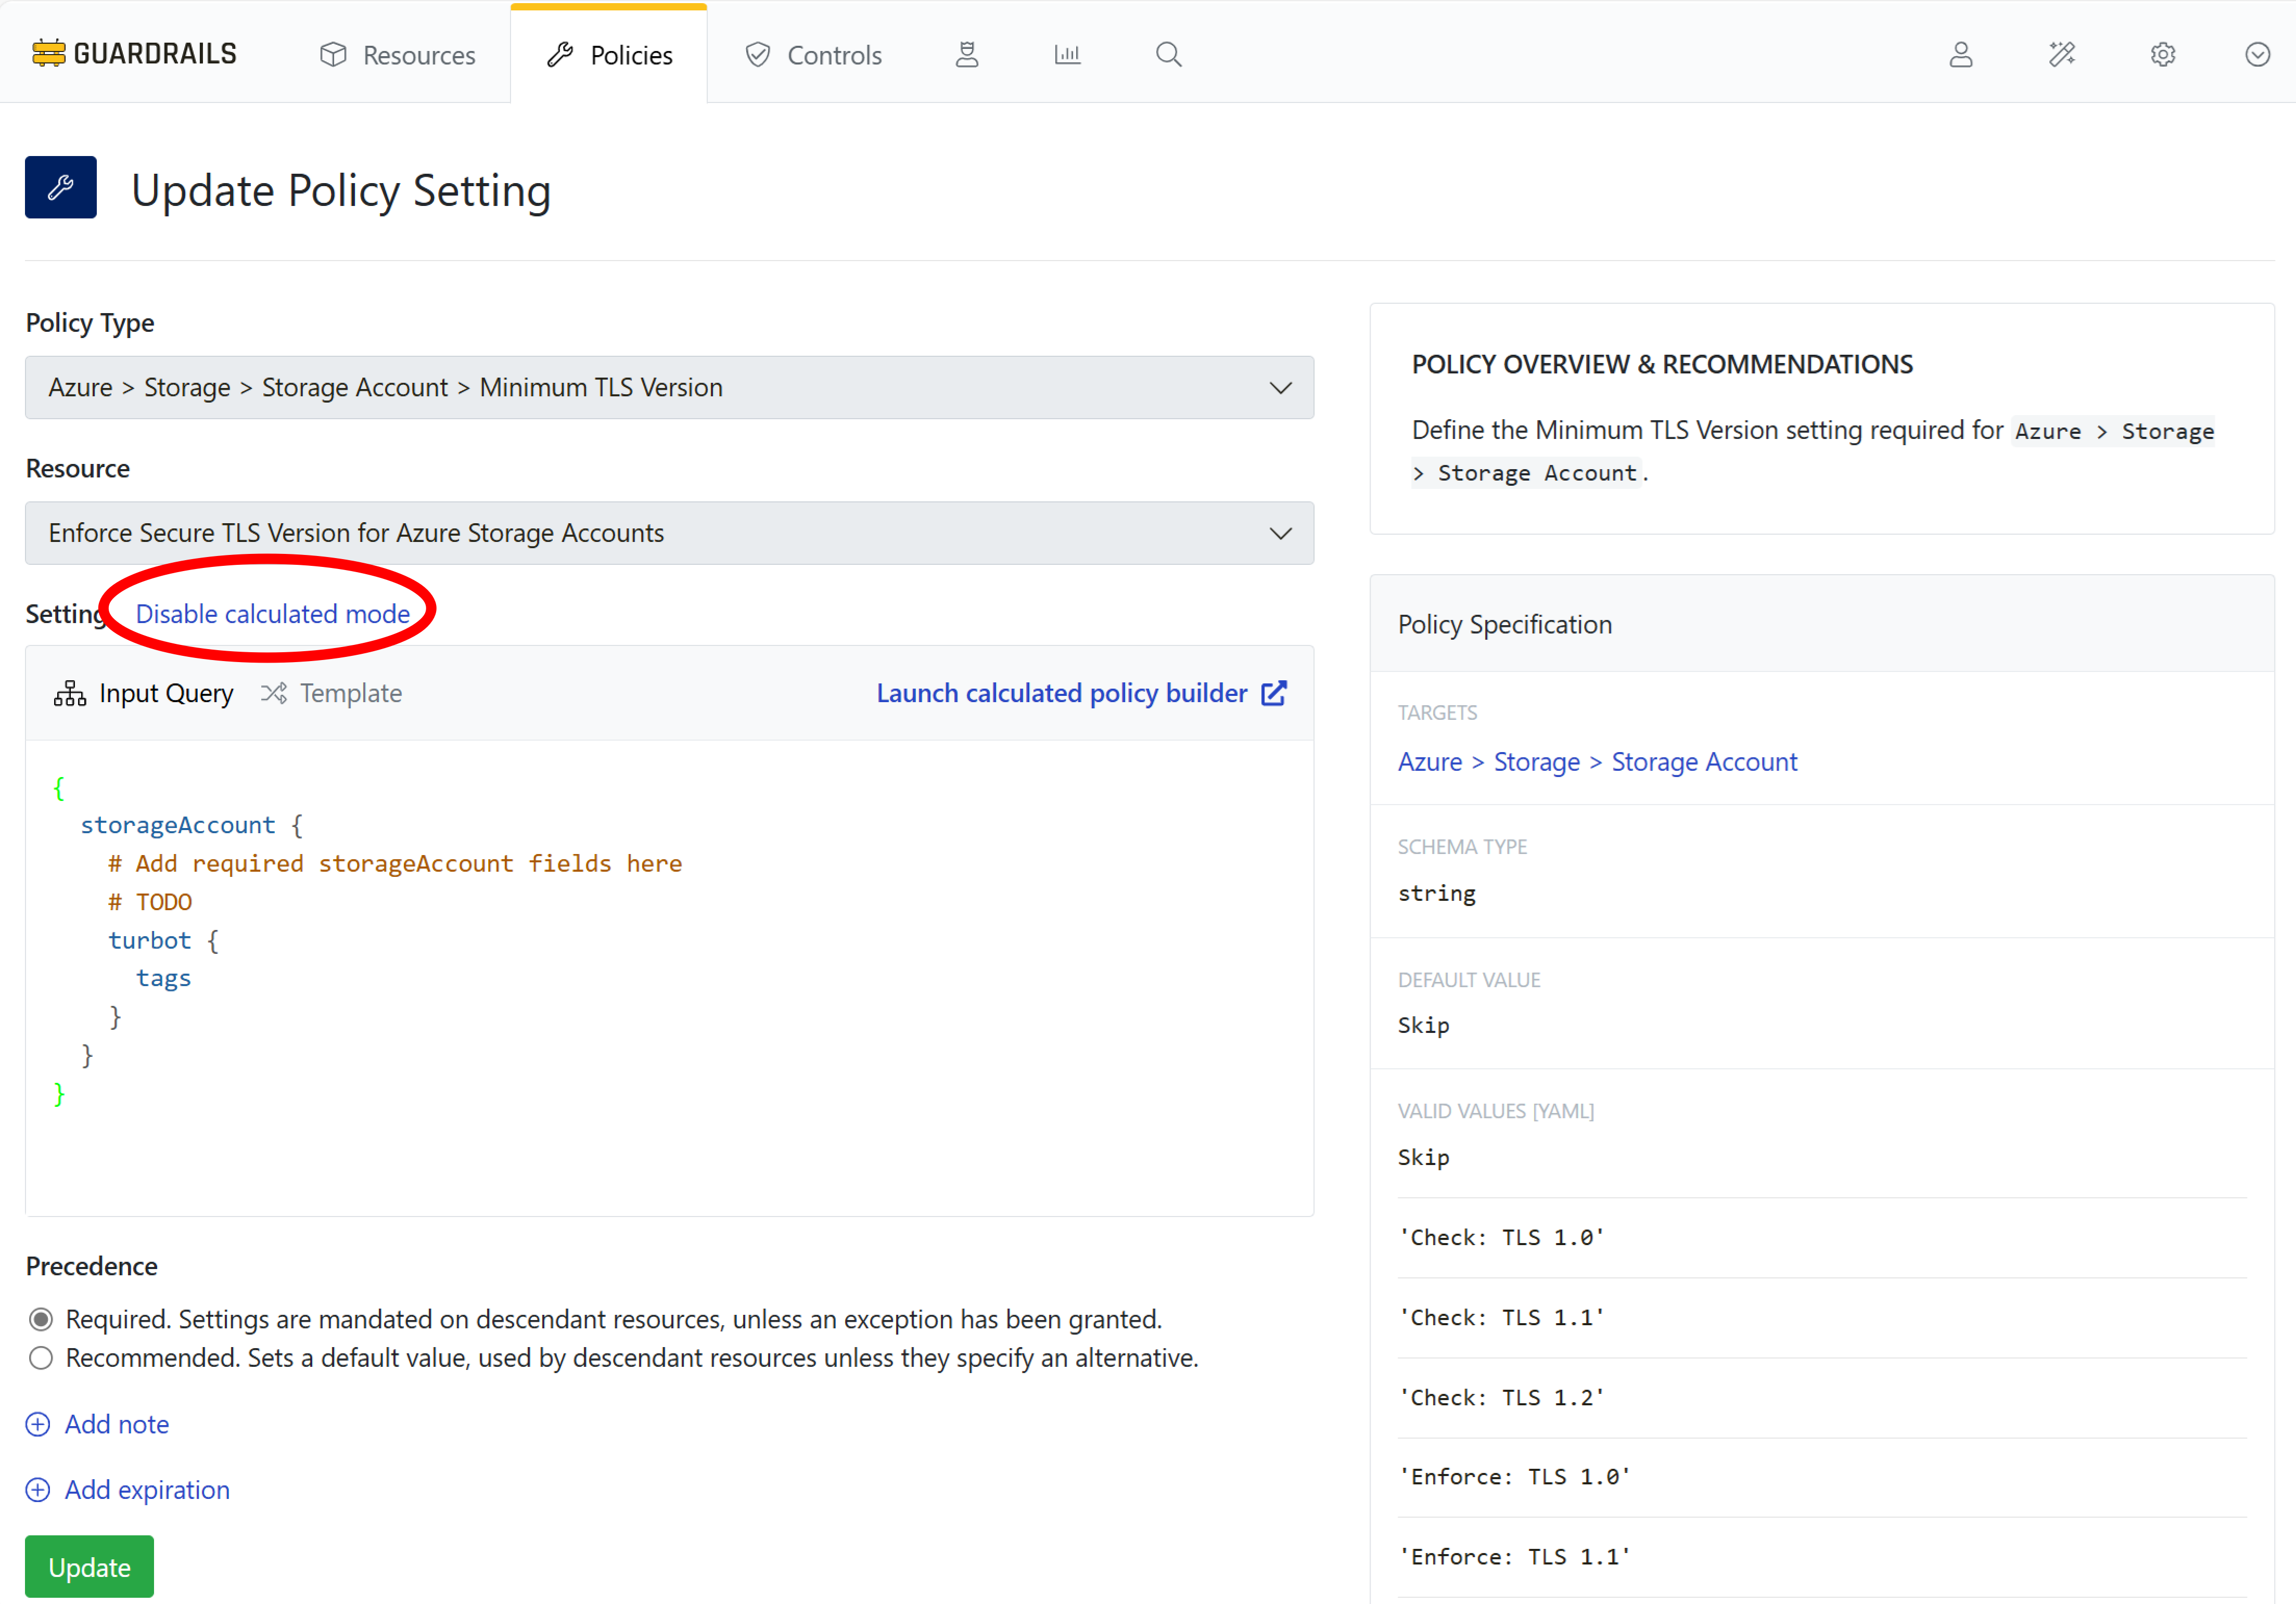The height and width of the screenshot is (1604, 2296).
Task: Click the green Update button
Action: pyautogui.click(x=89, y=1566)
